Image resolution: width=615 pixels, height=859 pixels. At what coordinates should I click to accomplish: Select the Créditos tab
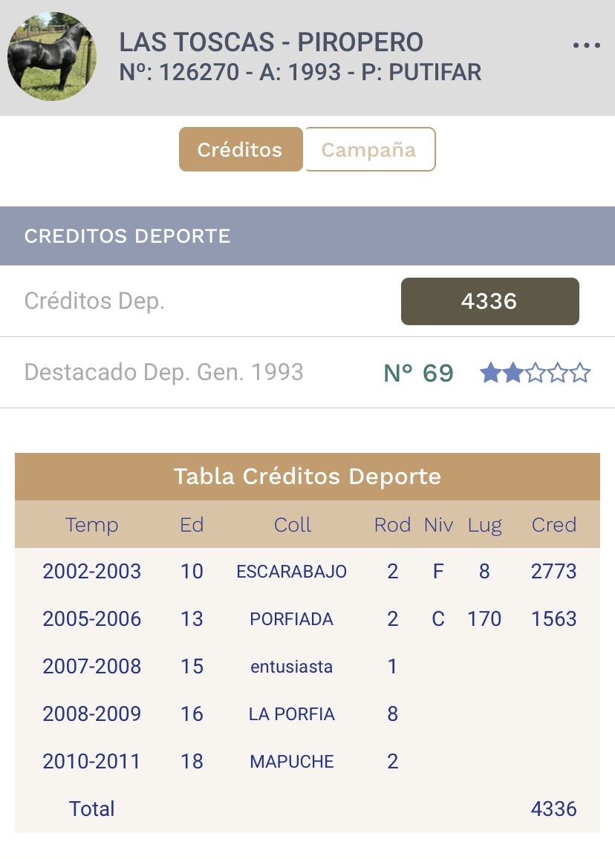pyautogui.click(x=241, y=149)
